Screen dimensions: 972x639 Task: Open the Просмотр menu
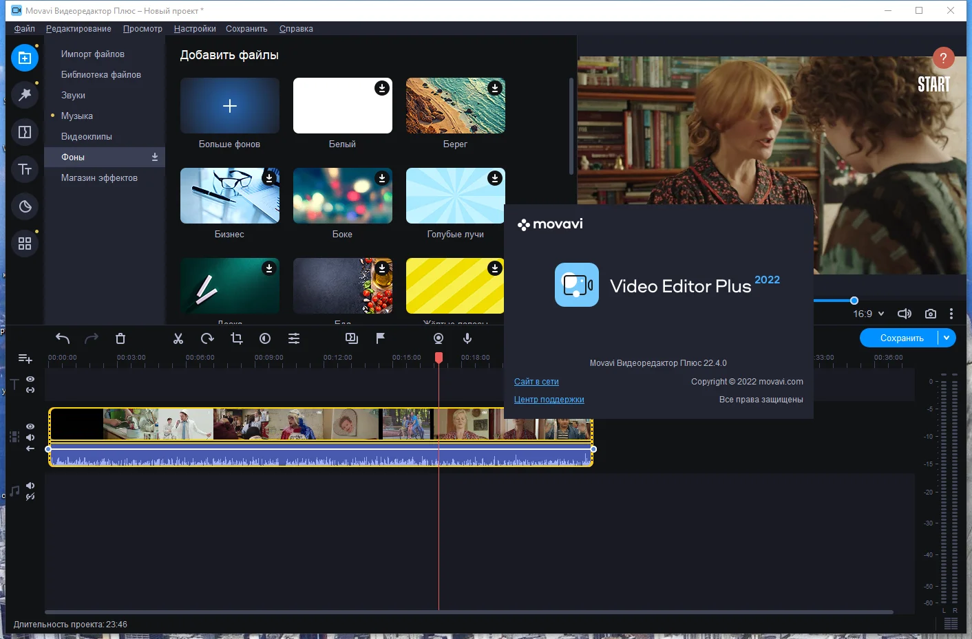[x=142, y=29]
